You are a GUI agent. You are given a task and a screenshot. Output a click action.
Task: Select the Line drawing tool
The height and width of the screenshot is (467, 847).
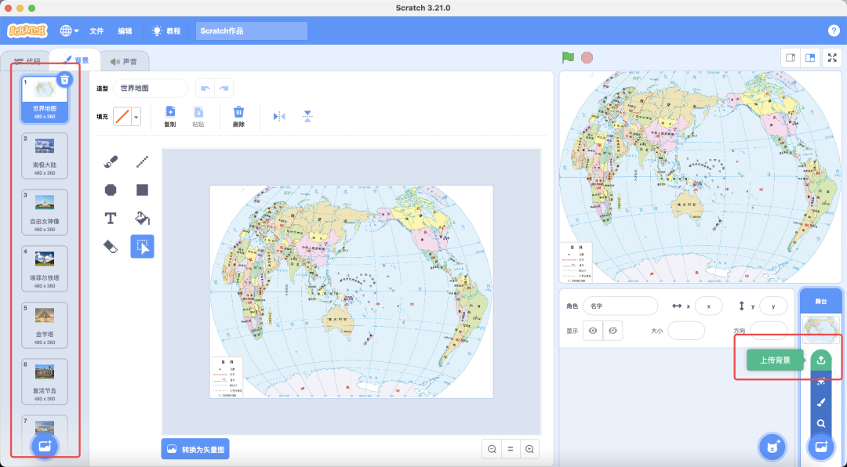142,161
